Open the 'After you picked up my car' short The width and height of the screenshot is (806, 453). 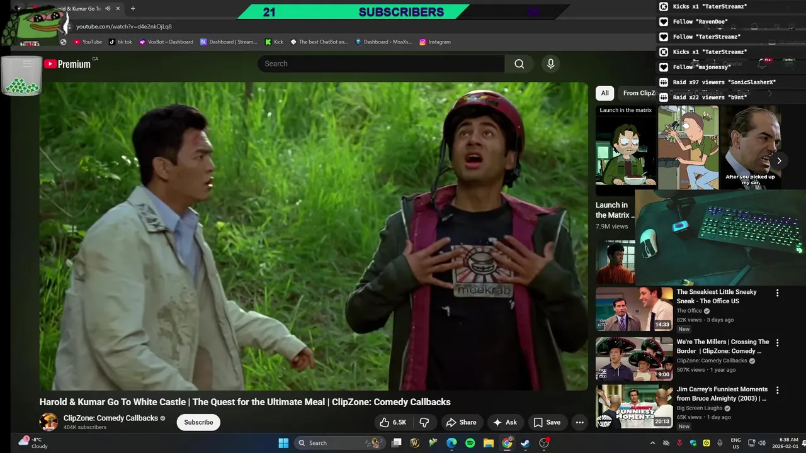tap(751, 147)
